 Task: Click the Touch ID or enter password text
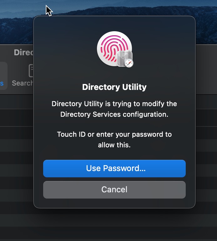click(x=114, y=140)
